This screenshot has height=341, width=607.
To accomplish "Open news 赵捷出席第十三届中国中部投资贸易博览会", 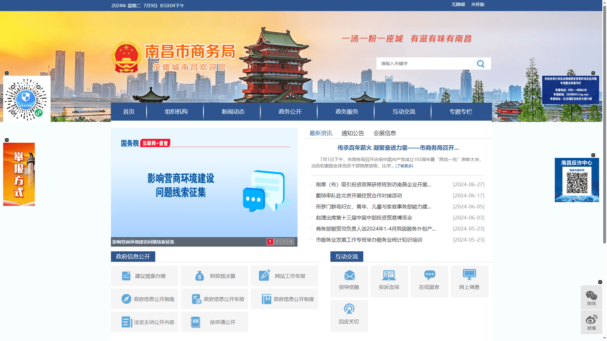I will (x=364, y=218).
